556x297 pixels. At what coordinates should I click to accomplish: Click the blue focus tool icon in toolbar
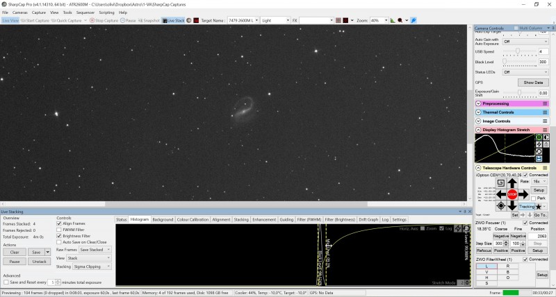click(x=414, y=21)
